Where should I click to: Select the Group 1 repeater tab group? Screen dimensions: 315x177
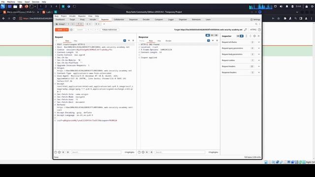[61, 24]
